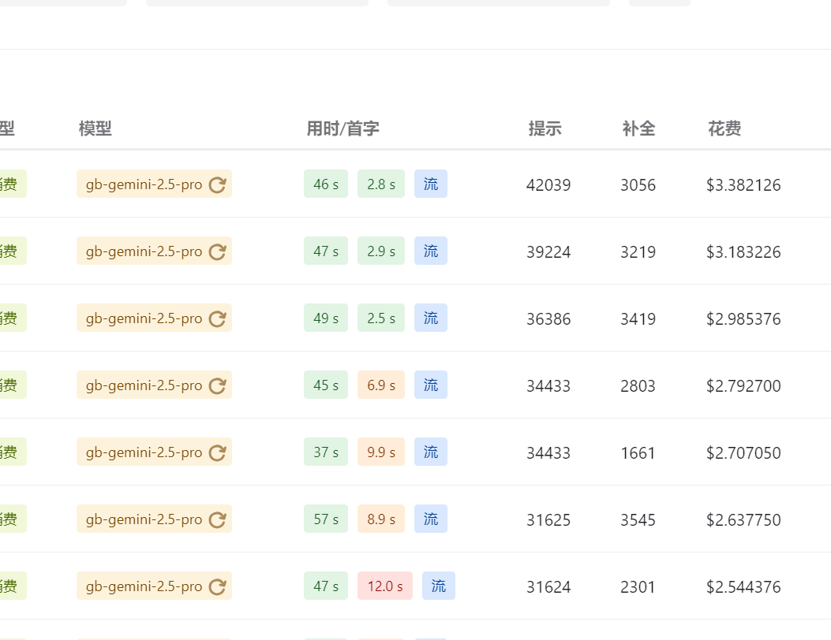Click the 补全 column header
Image resolution: width=831 pixels, height=640 pixels.
pyautogui.click(x=638, y=128)
